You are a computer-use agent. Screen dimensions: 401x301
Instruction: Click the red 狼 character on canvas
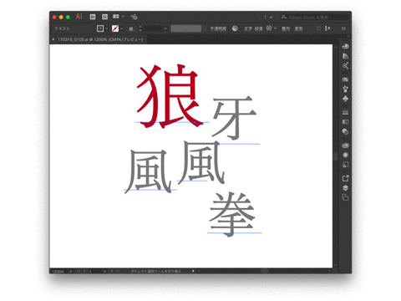click(x=169, y=96)
